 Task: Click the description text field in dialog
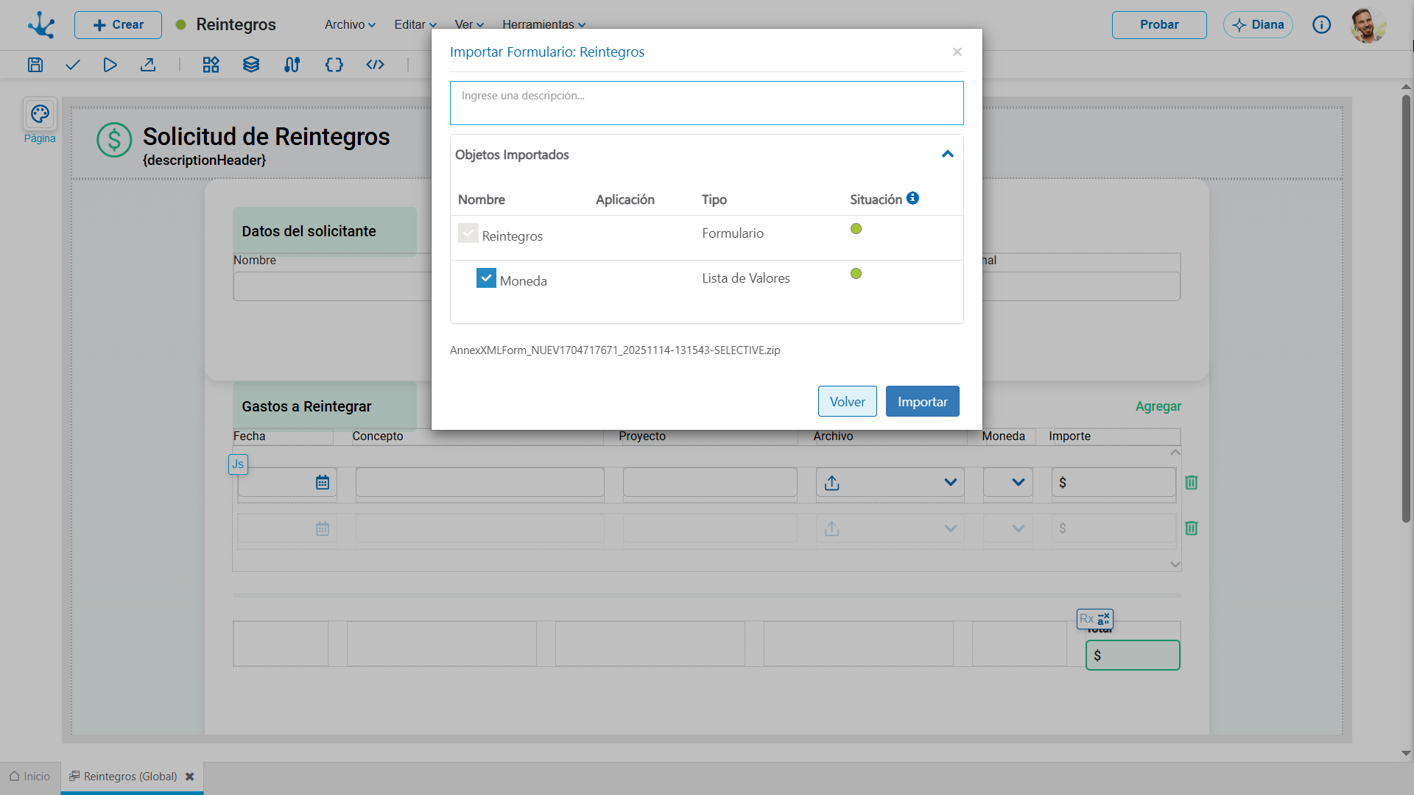(x=707, y=103)
